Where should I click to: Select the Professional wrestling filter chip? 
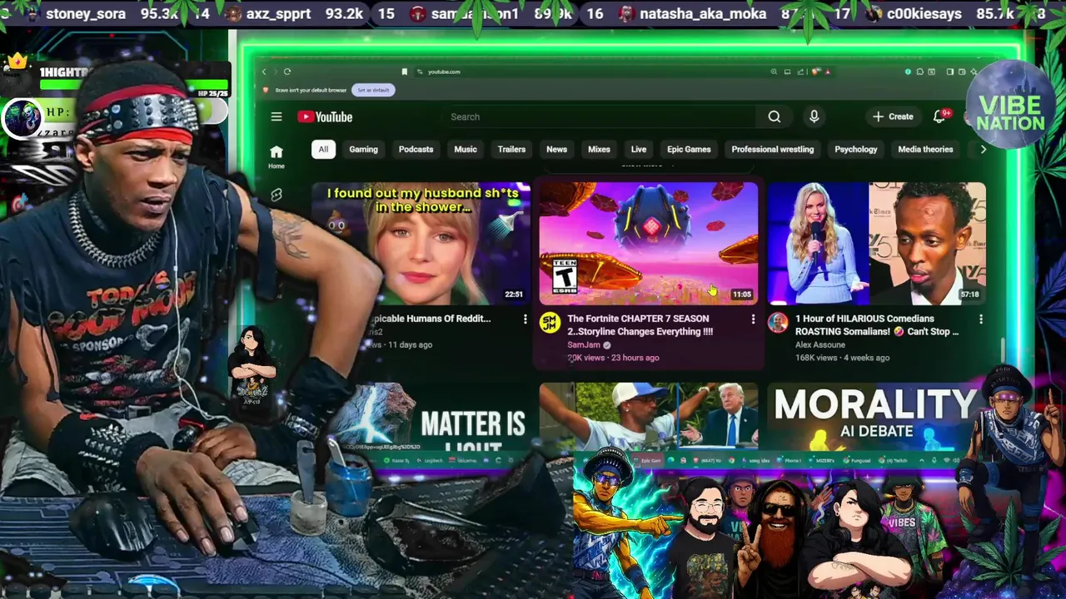(x=773, y=149)
